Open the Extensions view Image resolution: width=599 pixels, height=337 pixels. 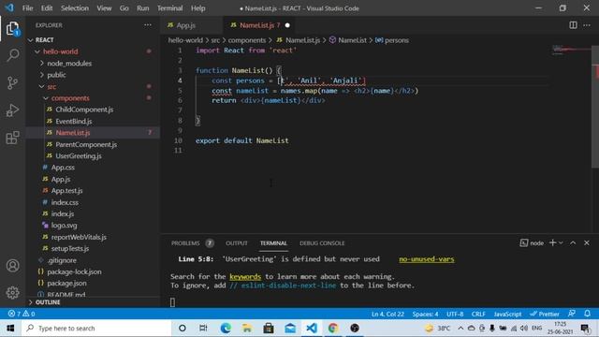point(12,138)
